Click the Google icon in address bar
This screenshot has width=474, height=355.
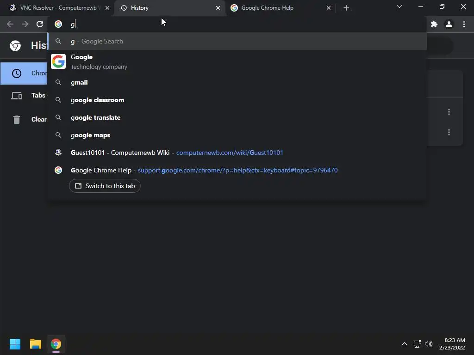[58, 24]
